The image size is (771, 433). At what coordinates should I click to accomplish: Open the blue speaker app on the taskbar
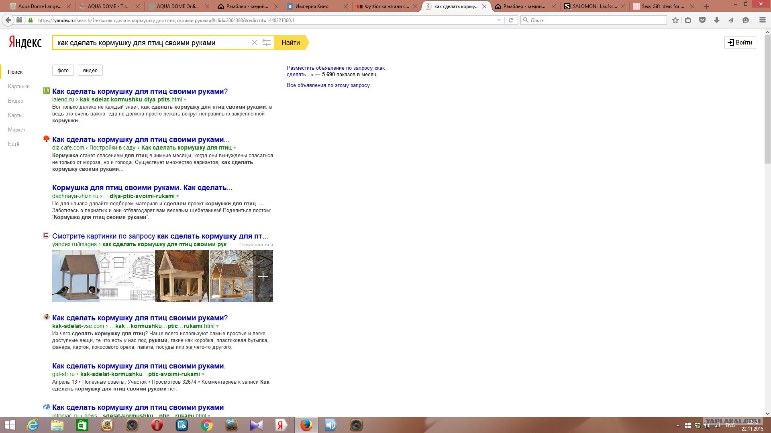[x=331, y=425]
